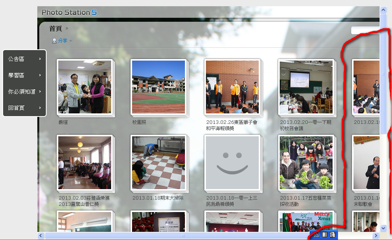Click the search input field at top right
The width and height of the screenshot is (392, 240).
(365, 30)
